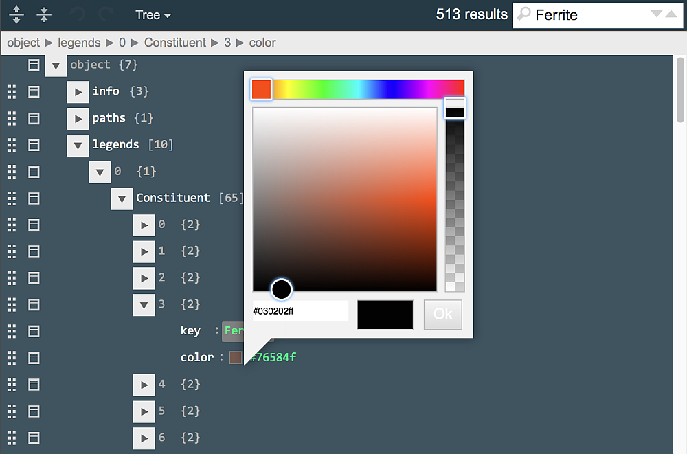Open the Tree mode dropdown
The image size is (687, 454).
point(153,14)
